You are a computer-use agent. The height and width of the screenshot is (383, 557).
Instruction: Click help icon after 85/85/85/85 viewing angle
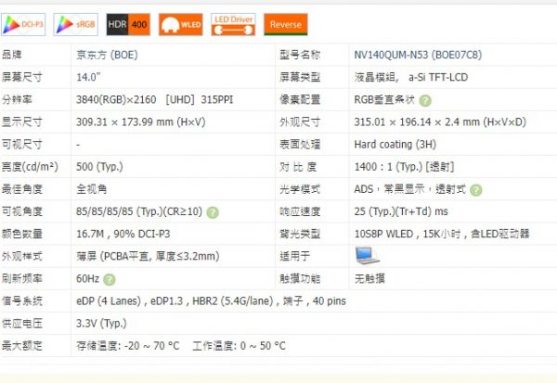click(x=213, y=212)
